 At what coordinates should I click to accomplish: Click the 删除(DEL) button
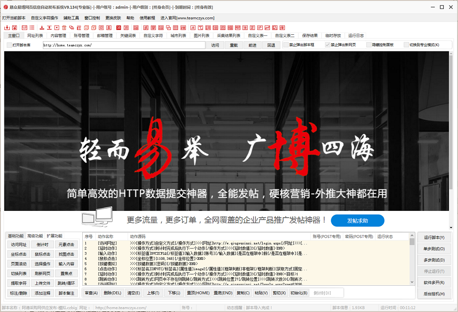click(112, 293)
